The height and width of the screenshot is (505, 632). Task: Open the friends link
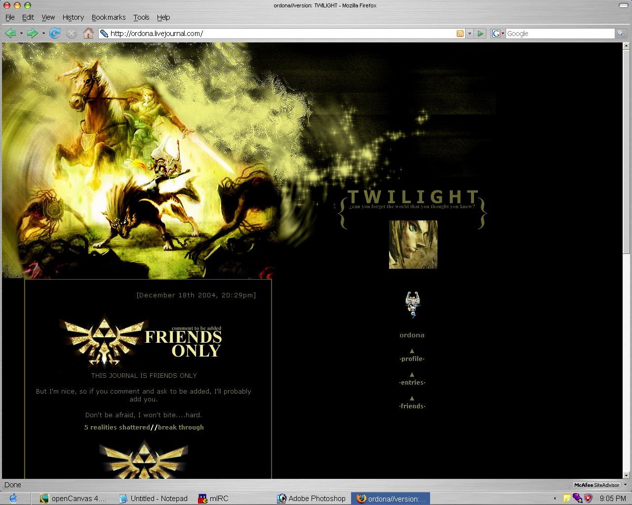[412, 406]
